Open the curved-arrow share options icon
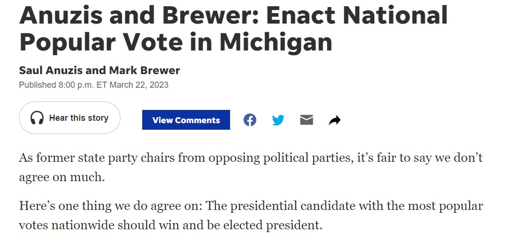This screenshot has height=242, width=506. (334, 120)
